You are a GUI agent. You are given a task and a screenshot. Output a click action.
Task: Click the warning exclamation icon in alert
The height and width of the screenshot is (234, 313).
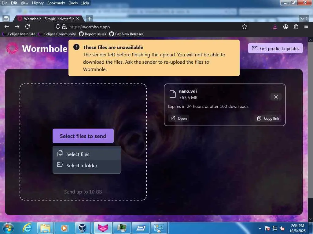point(76,47)
